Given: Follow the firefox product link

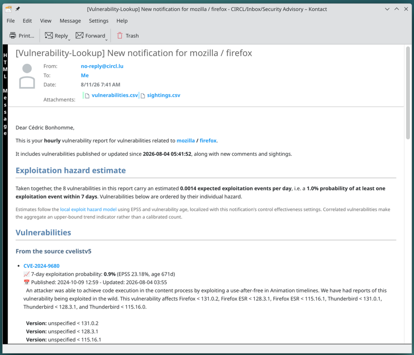Looking at the screenshot, I should tap(208, 141).
